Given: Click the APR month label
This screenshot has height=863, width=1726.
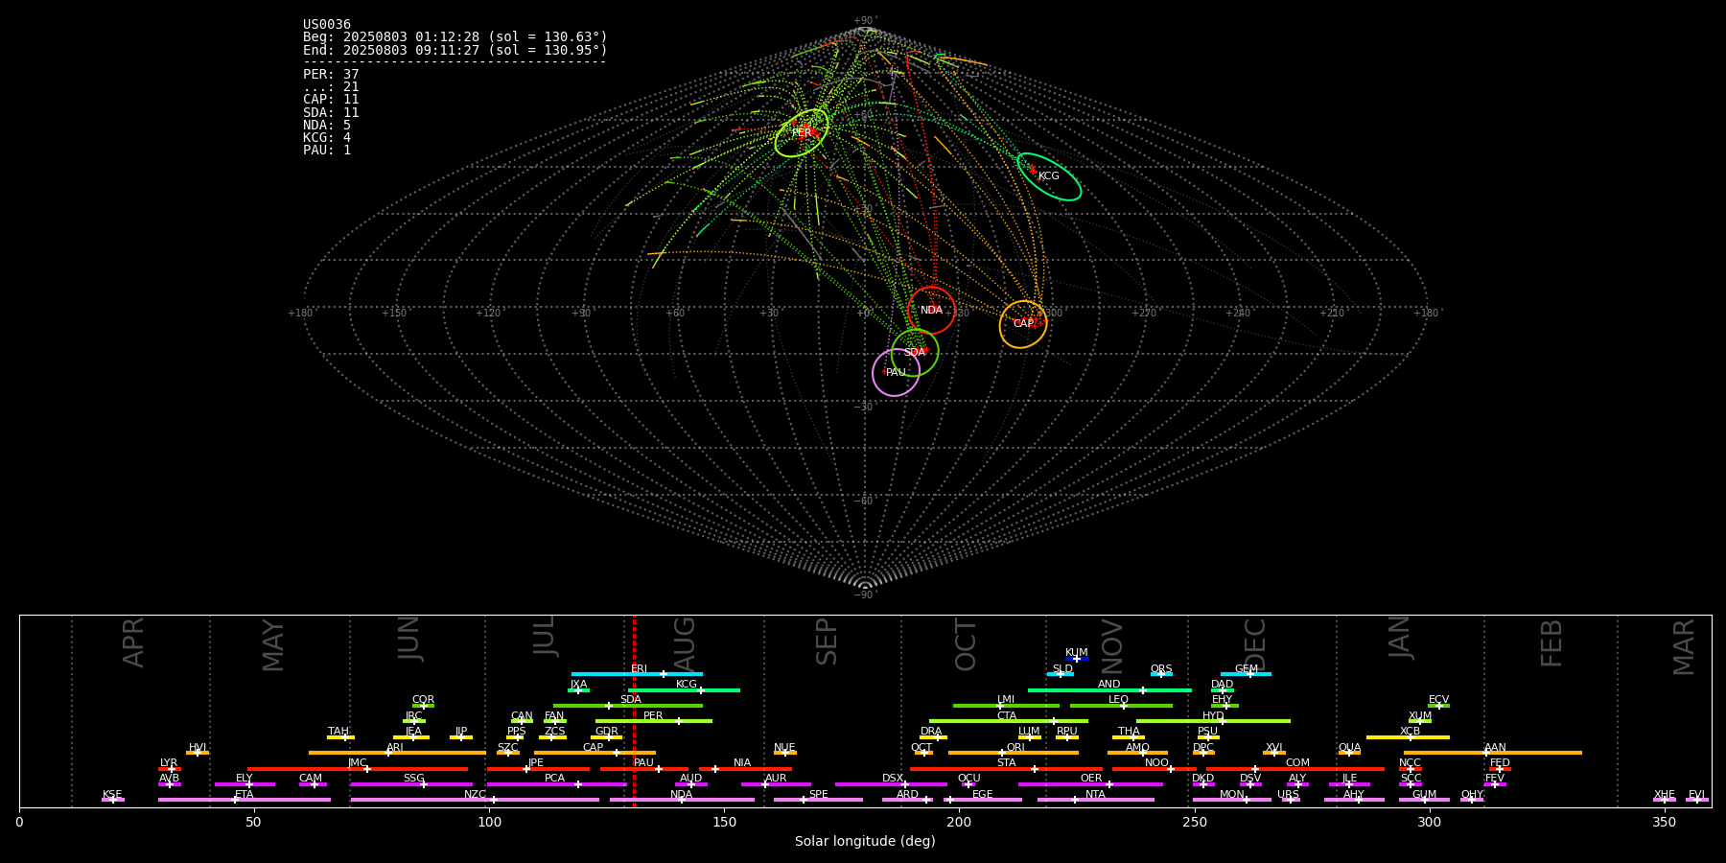Looking at the screenshot, I should (134, 642).
